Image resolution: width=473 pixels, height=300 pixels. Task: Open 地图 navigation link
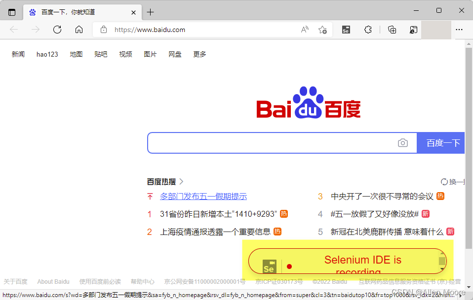click(x=76, y=54)
